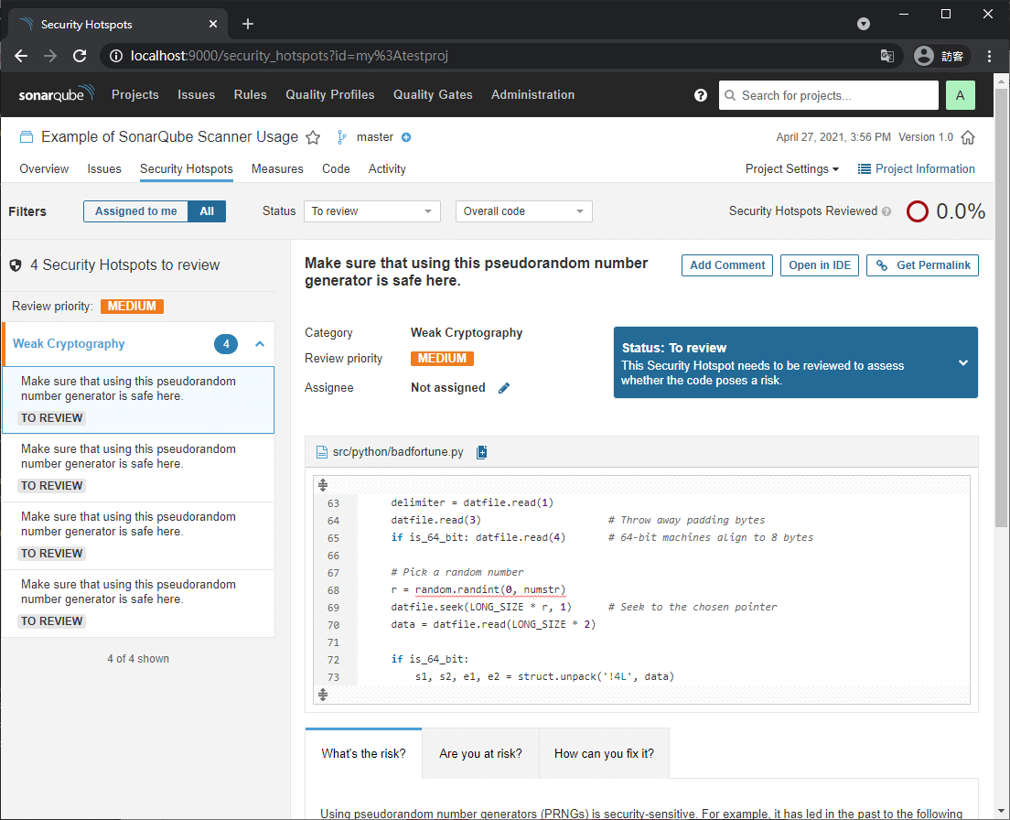Screen dimensions: 1010x820
Task: Click the underlined random.randint code on line 68
Action: (490, 590)
